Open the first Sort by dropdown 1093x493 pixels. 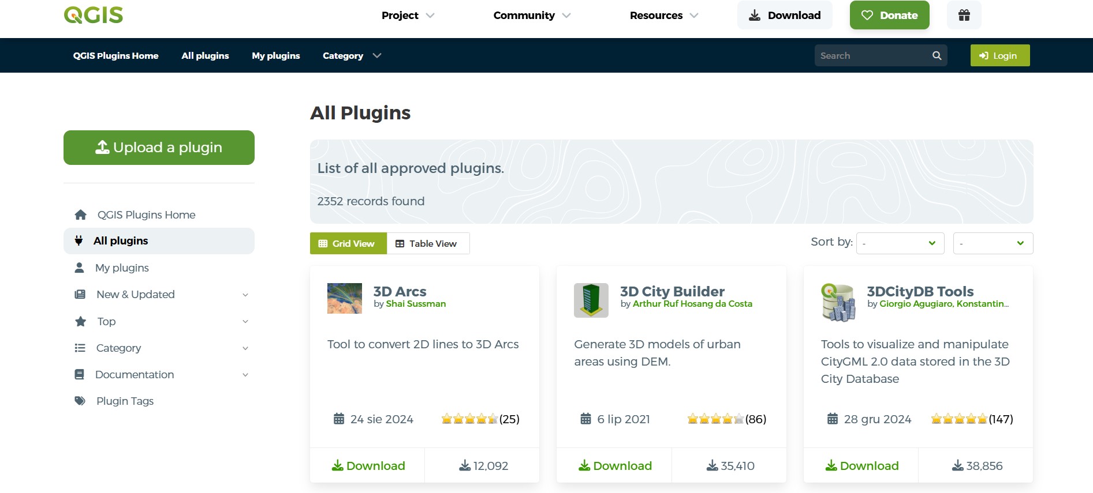click(900, 243)
